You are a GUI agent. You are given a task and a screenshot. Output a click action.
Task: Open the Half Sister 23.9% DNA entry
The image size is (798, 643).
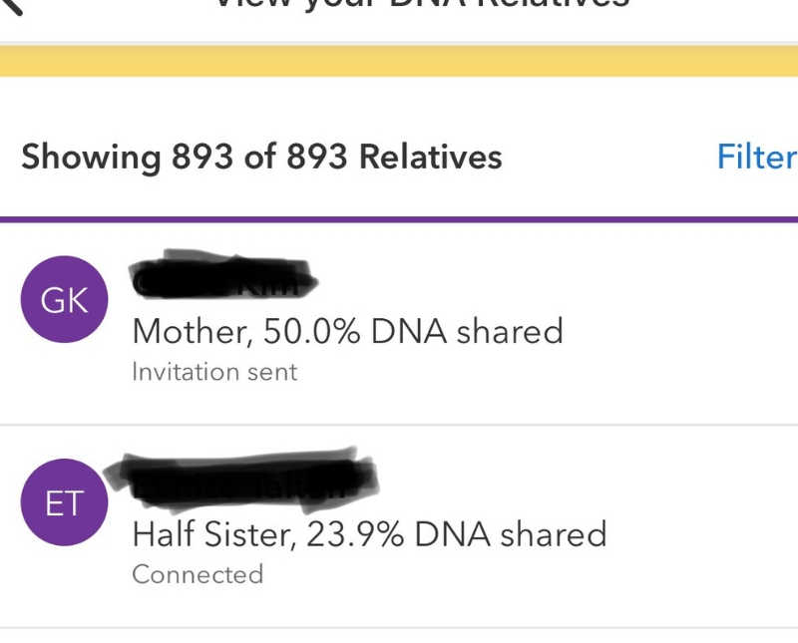tap(399, 526)
